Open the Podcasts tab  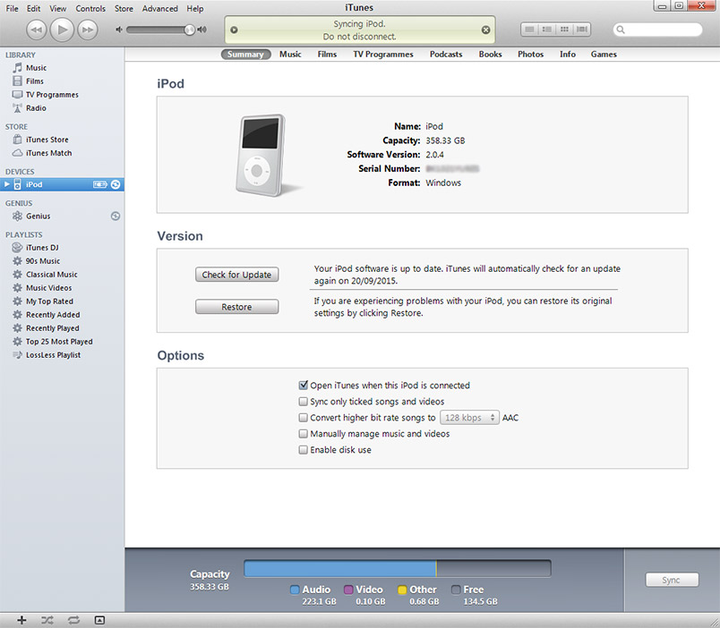pyautogui.click(x=446, y=55)
